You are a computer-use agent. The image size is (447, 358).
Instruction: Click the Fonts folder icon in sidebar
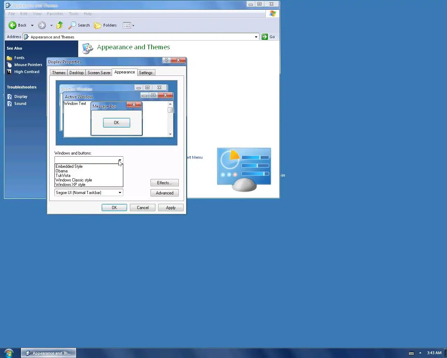[x=9, y=58]
